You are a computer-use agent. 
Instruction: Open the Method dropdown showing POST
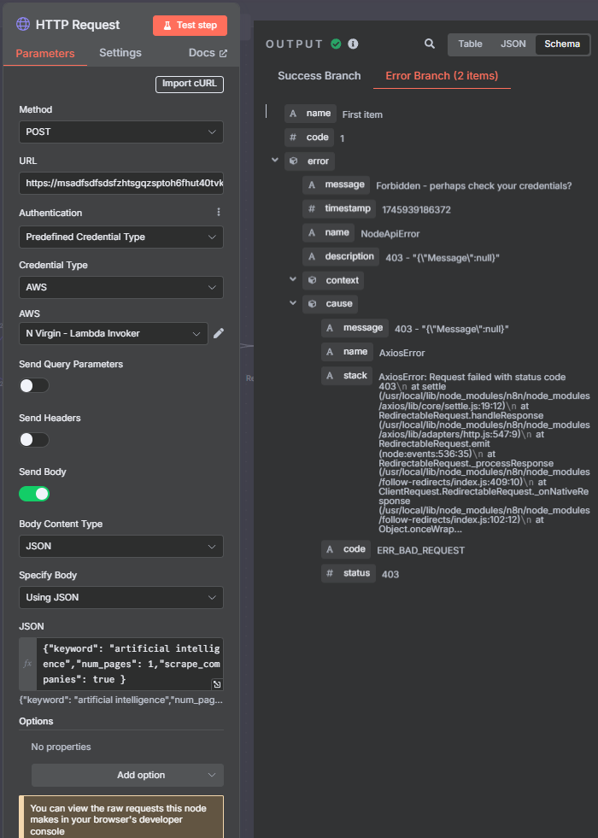[x=121, y=132]
